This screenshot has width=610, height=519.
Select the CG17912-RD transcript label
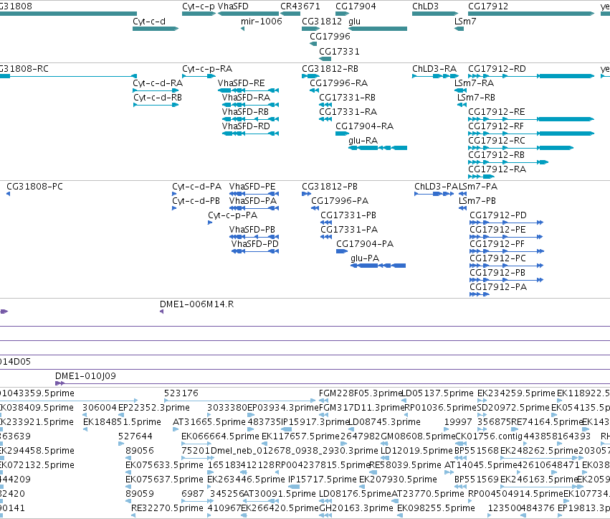point(497,69)
